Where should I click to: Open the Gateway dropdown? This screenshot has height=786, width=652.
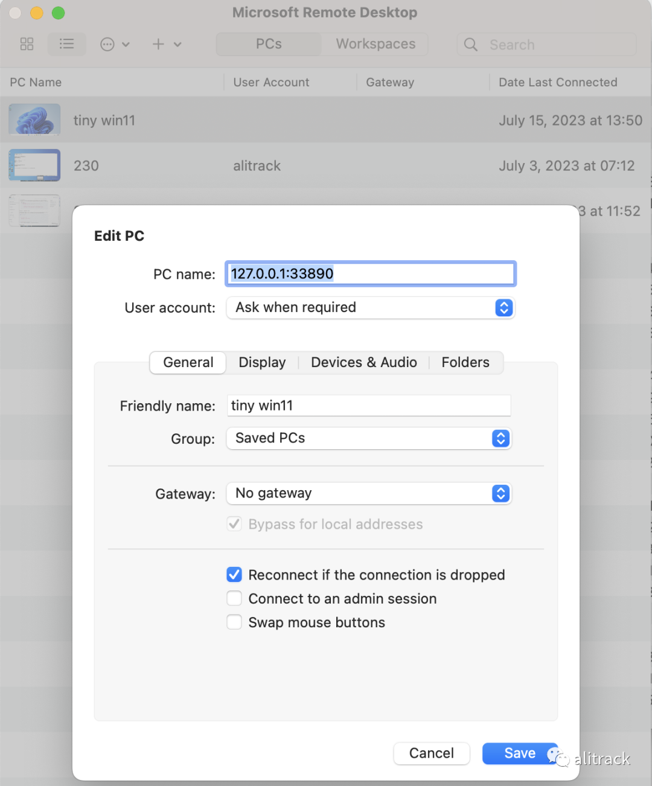[x=369, y=493]
